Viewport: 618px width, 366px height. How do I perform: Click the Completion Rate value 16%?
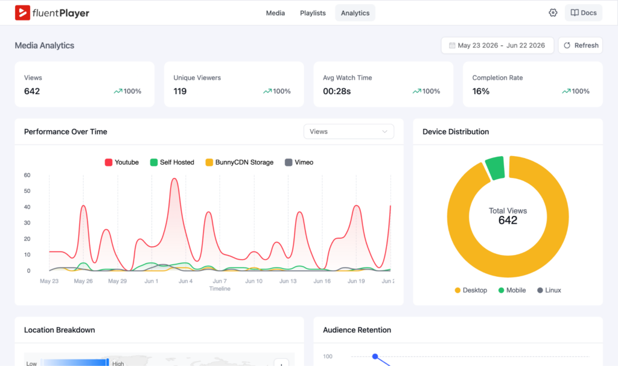tap(481, 92)
